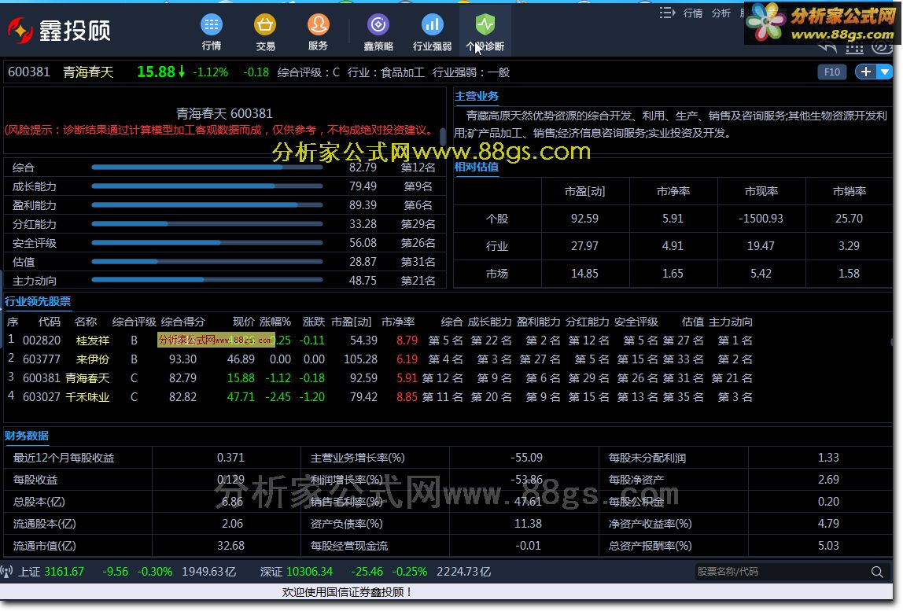
Task: Click the 资产负债率 value 11.38
Action: (528, 524)
